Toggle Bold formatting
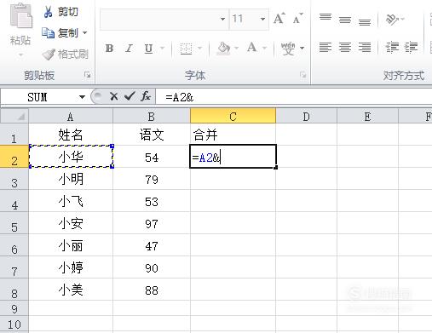The image size is (432, 333). point(109,49)
